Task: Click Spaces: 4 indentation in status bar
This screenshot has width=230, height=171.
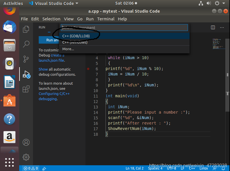Action: tap(155, 168)
